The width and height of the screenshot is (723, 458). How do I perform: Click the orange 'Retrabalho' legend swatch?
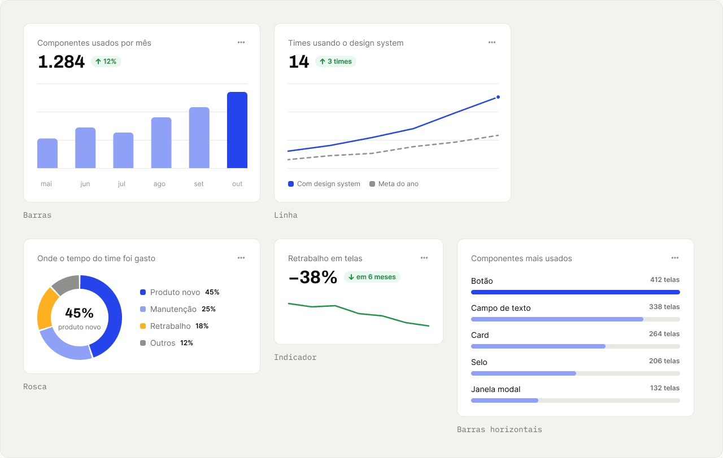pos(143,326)
